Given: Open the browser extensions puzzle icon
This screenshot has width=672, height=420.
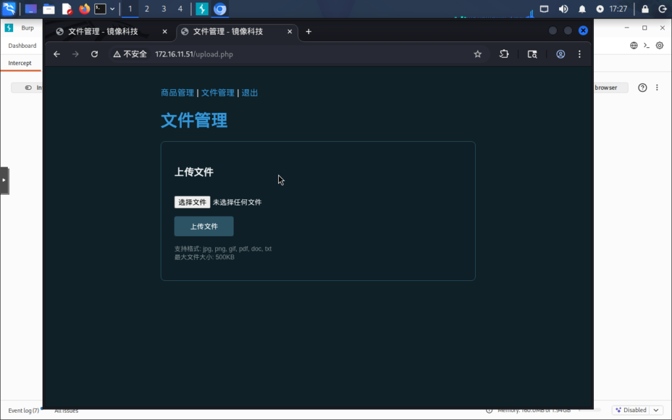Looking at the screenshot, I should click(x=504, y=54).
